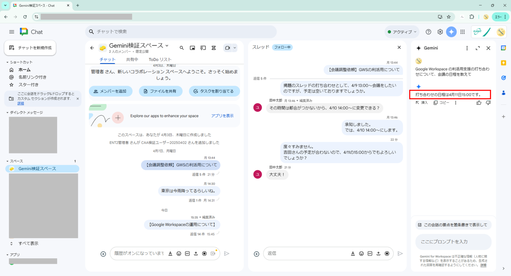The width and height of the screenshot is (511, 276).
Task: Open Google Keep in the side panel
Action: click(503, 63)
